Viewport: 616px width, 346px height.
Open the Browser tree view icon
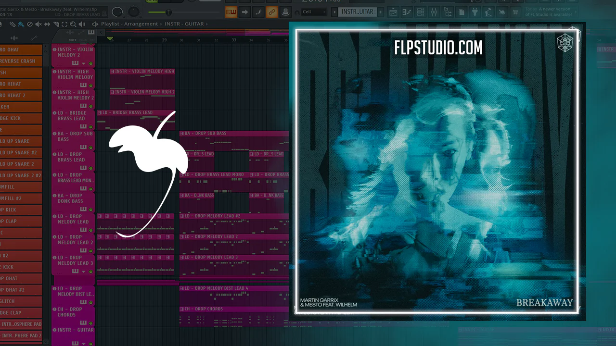(x=448, y=12)
